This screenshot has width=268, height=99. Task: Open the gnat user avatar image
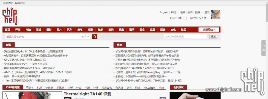pos(215,14)
